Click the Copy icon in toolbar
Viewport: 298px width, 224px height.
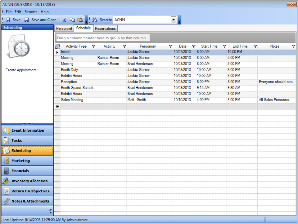tap(72, 20)
